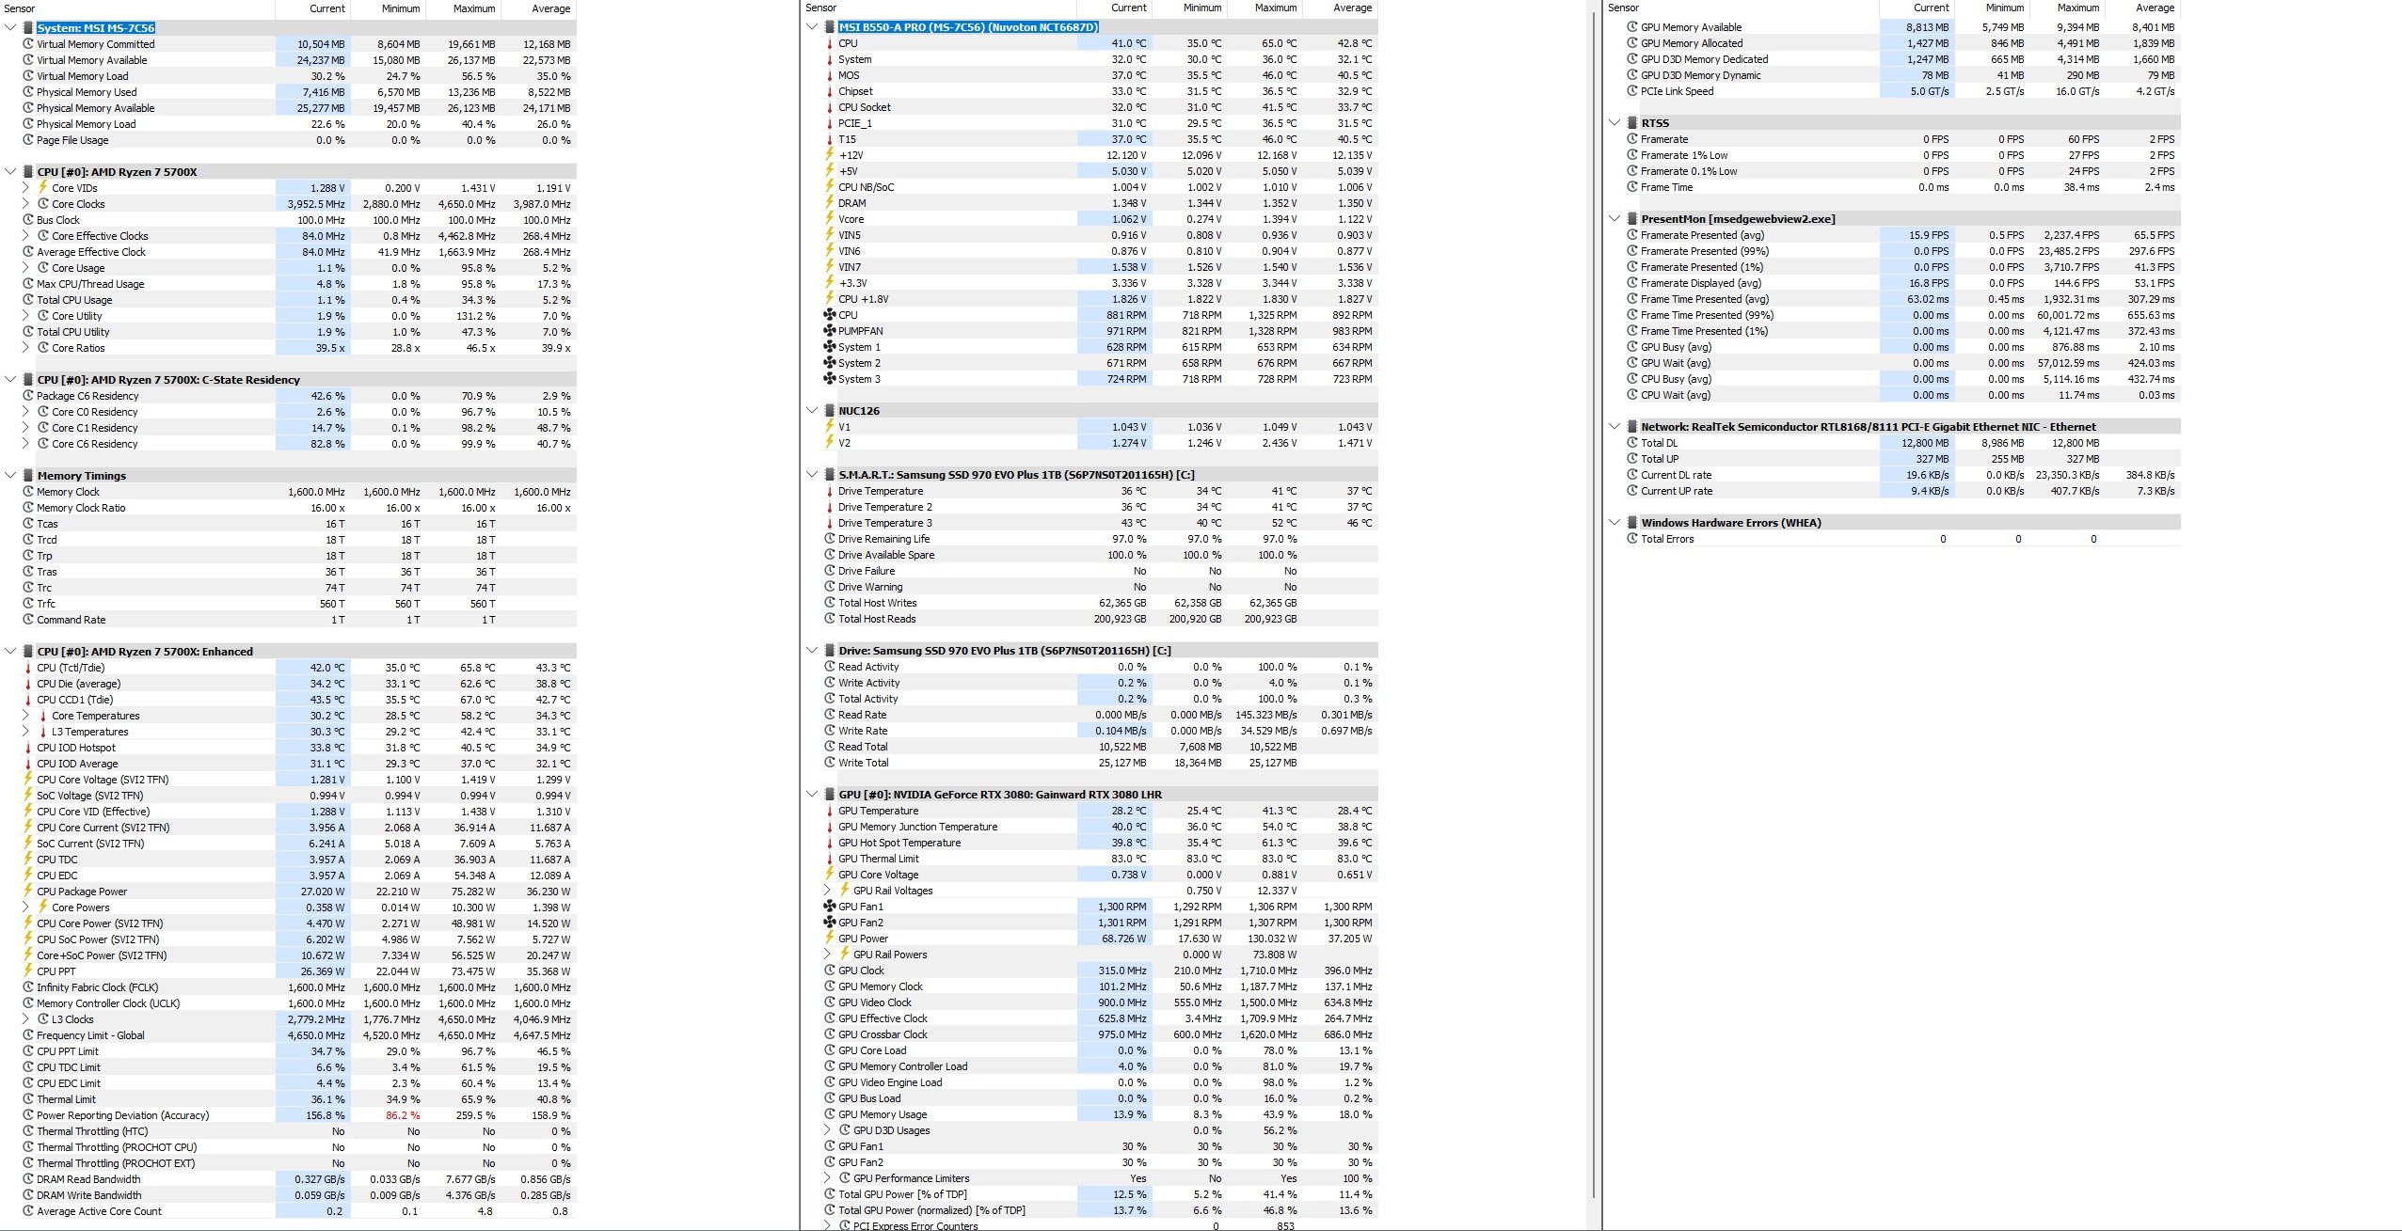The image size is (2402, 1231).
Task: Expand the GPU Rail Voltages row
Action: (828, 891)
